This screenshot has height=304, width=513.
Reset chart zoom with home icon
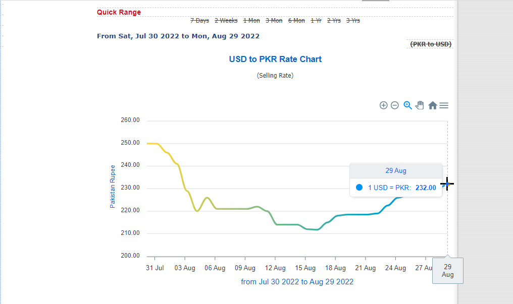coord(433,105)
